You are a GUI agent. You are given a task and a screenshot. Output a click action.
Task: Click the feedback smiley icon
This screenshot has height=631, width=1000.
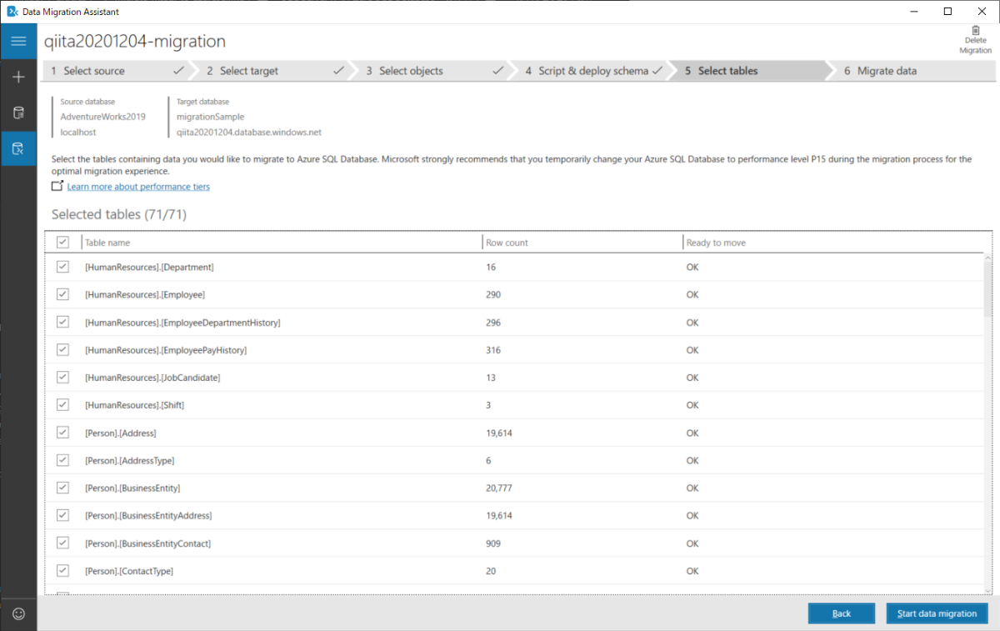[x=18, y=613]
